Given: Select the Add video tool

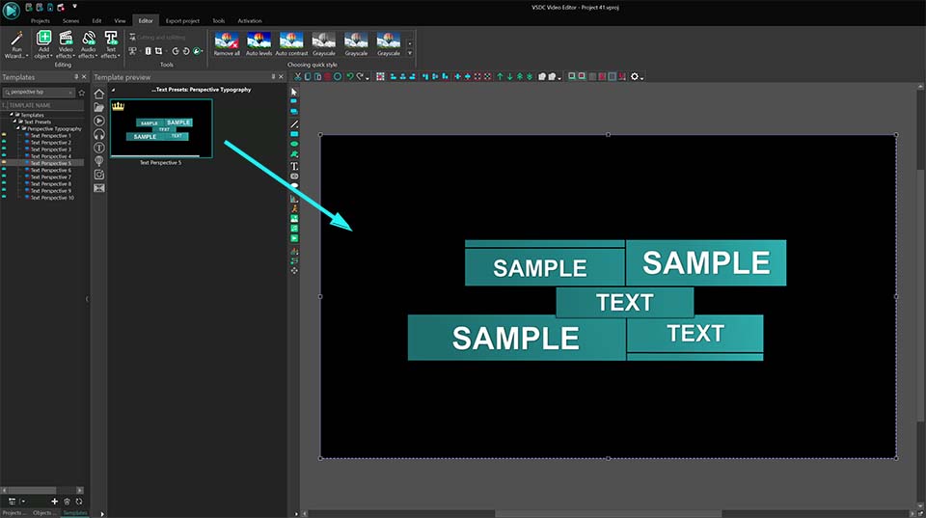Looking at the screenshot, I should [294, 238].
